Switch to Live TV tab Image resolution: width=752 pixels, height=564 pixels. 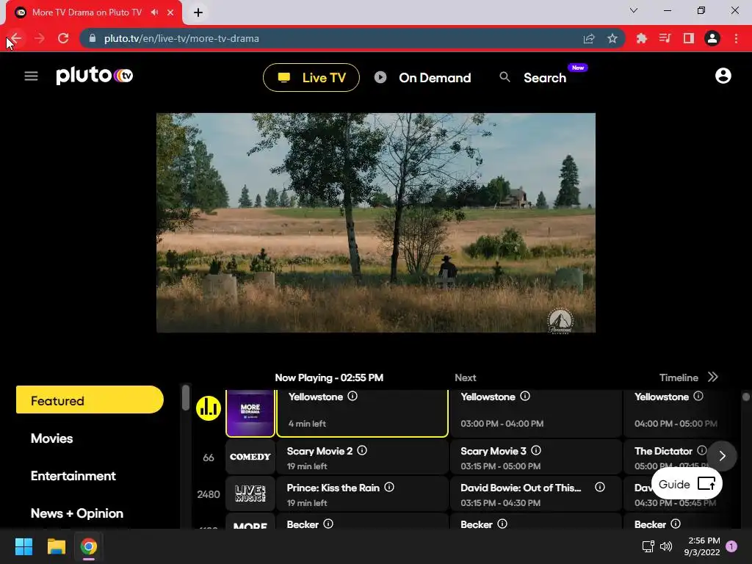click(311, 78)
